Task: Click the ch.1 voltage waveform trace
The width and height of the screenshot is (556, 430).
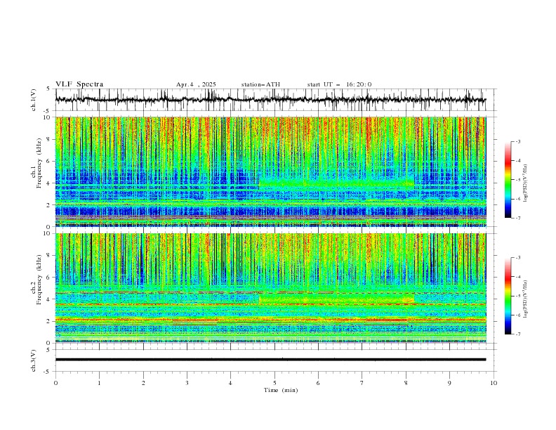Action: pyautogui.click(x=270, y=100)
